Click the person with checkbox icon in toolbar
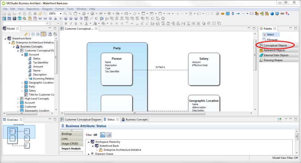This screenshot has height=163, width=301. (x=257, y=14)
